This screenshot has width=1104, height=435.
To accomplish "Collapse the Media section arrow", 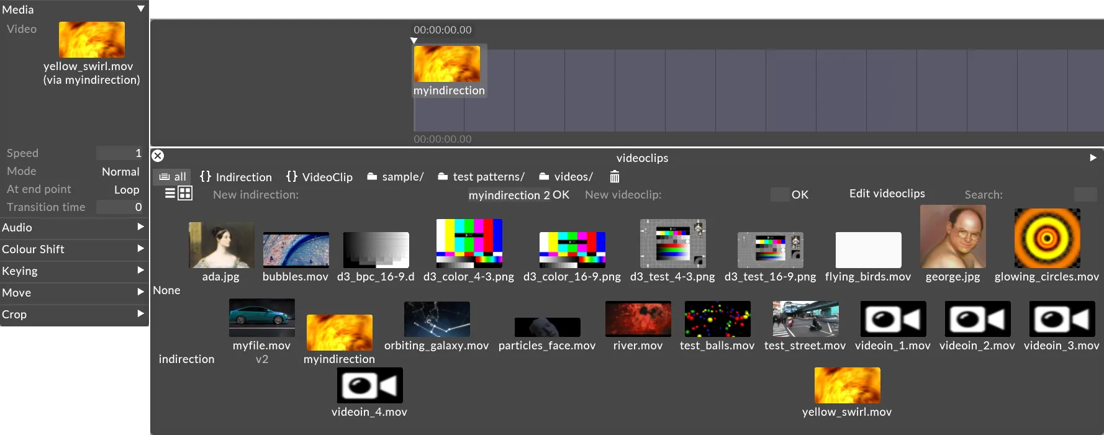I will (x=141, y=9).
